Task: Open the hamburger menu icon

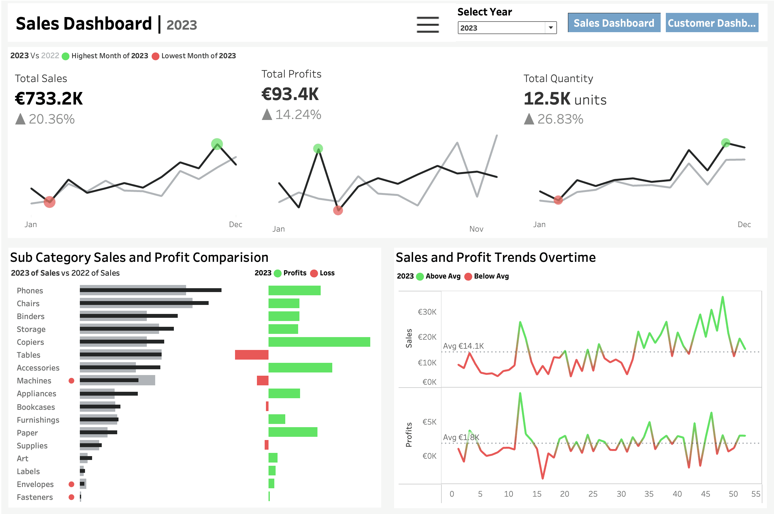Action: pyautogui.click(x=428, y=24)
